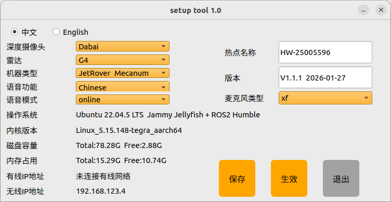
Task: Open the 麦克风类型 xf dropdown
Action: [325, 98]
